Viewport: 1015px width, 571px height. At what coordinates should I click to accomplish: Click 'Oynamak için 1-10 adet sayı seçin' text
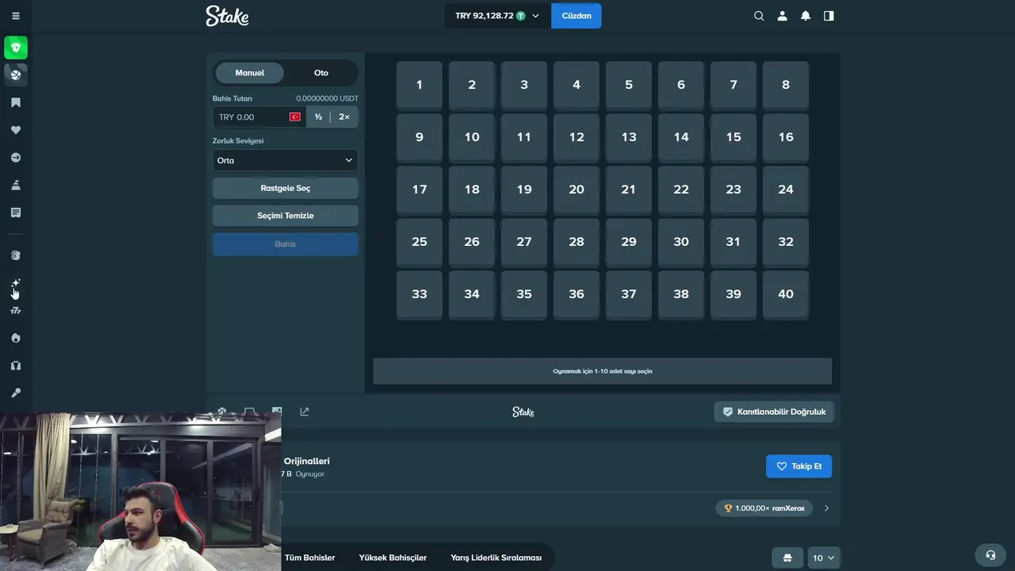[x=603, y=371]
